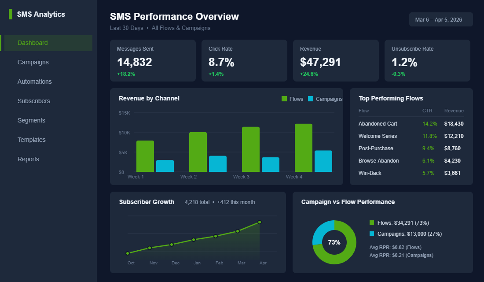
Task: Open the Last 30 Days filter
Action: point(127,28)
